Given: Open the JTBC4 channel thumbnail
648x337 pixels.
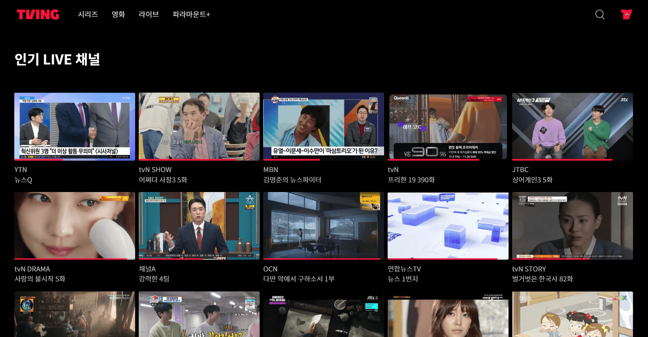Looking at the screenshot, I should [323, 314].
